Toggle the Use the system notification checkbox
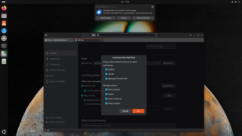The height and width of the screenshot is (136, 242). click(85, 91)
